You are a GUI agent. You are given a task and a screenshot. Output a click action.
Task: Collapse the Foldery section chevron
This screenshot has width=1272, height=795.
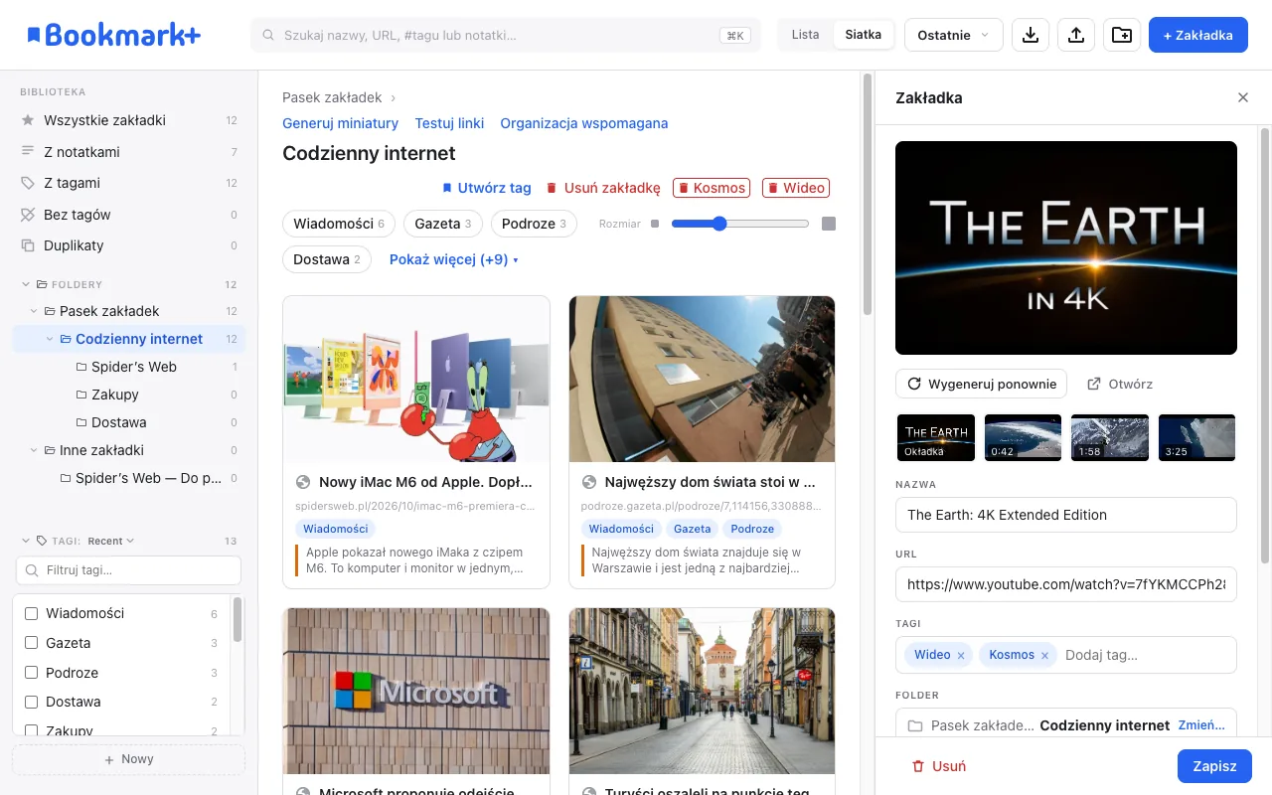[x=26, y=284]
